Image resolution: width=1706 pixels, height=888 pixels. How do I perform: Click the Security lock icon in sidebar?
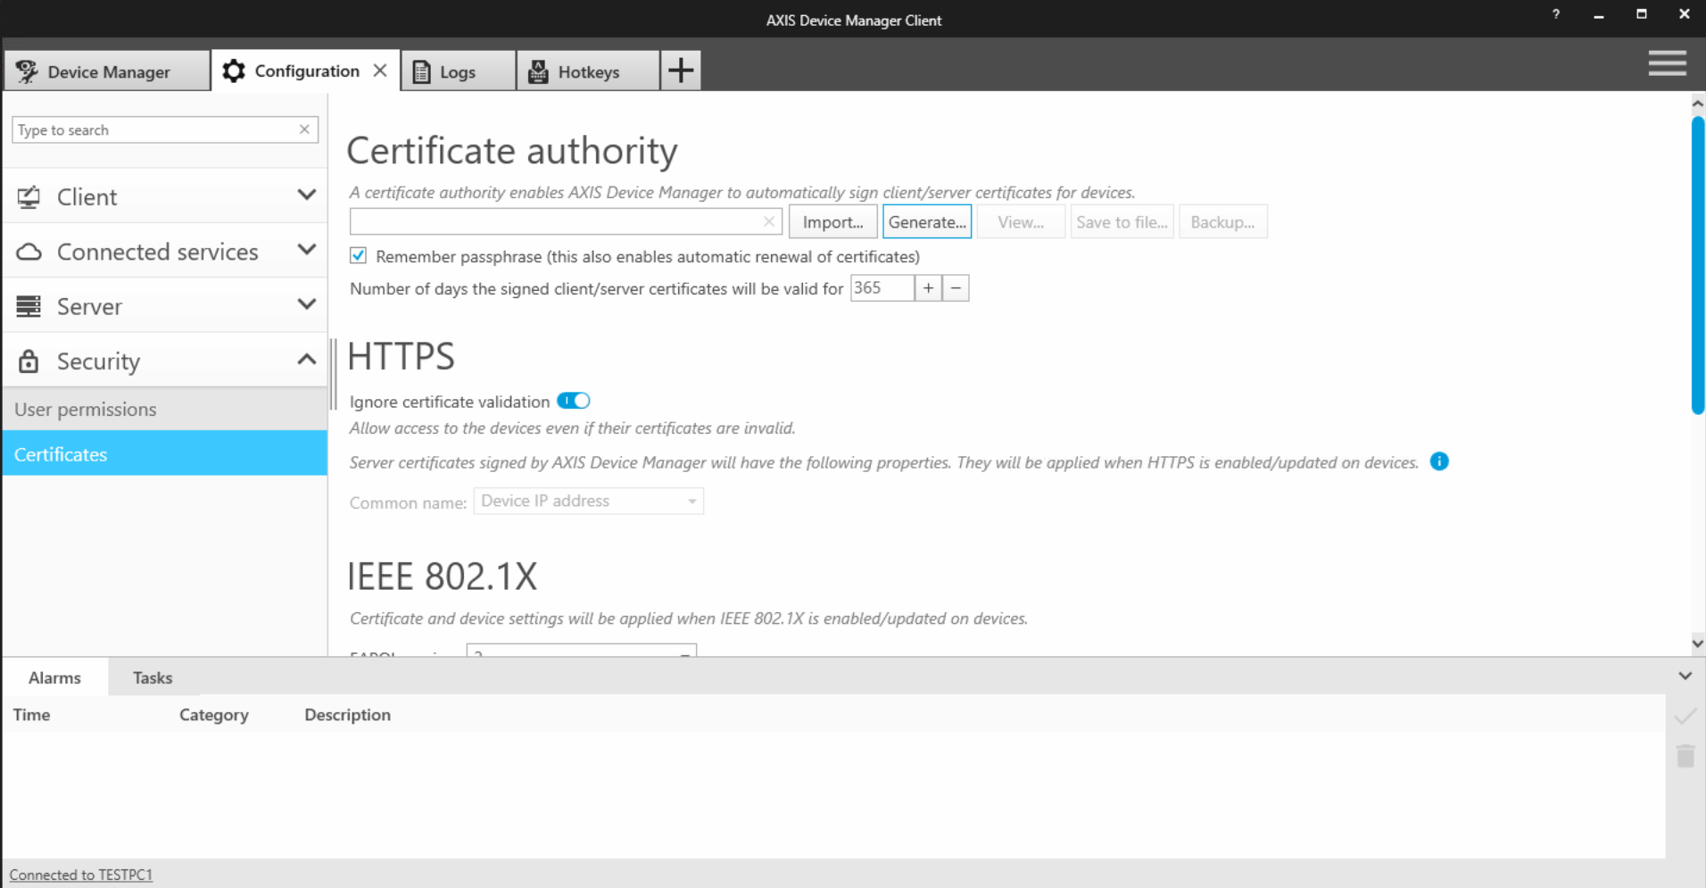coord(28,361)
